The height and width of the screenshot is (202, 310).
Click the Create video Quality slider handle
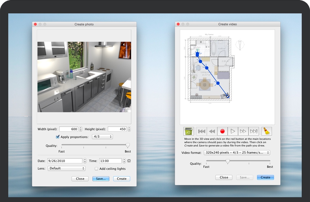point(228,162)
